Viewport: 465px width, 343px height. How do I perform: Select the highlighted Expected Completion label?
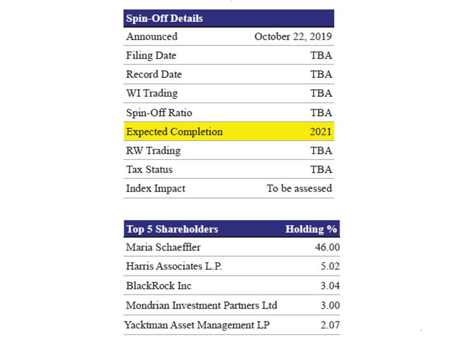coord(174,132)
